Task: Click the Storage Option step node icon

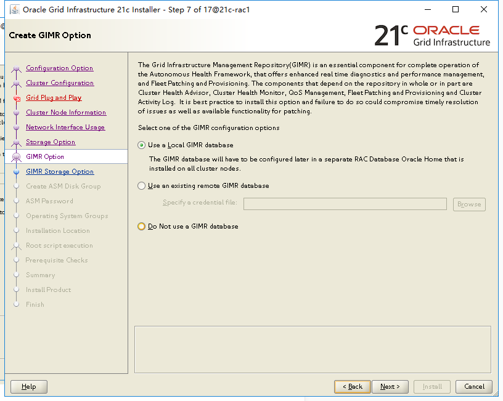Action: (x=17, y=142)
